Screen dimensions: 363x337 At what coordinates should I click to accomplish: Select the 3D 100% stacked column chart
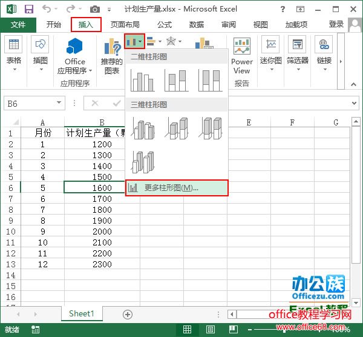(211, 128)
